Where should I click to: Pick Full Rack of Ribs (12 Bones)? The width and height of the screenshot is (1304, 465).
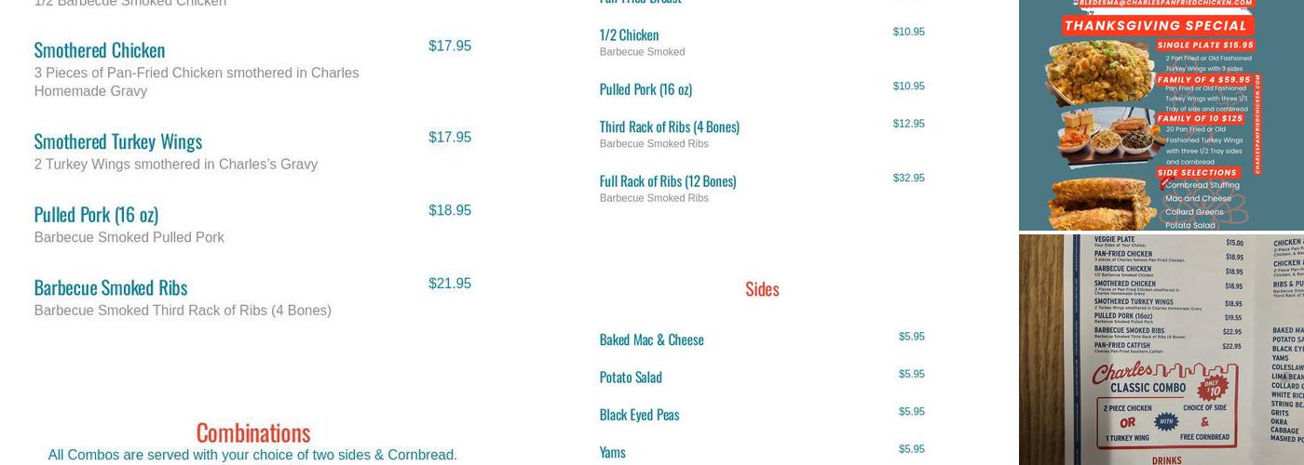[667, 181]
